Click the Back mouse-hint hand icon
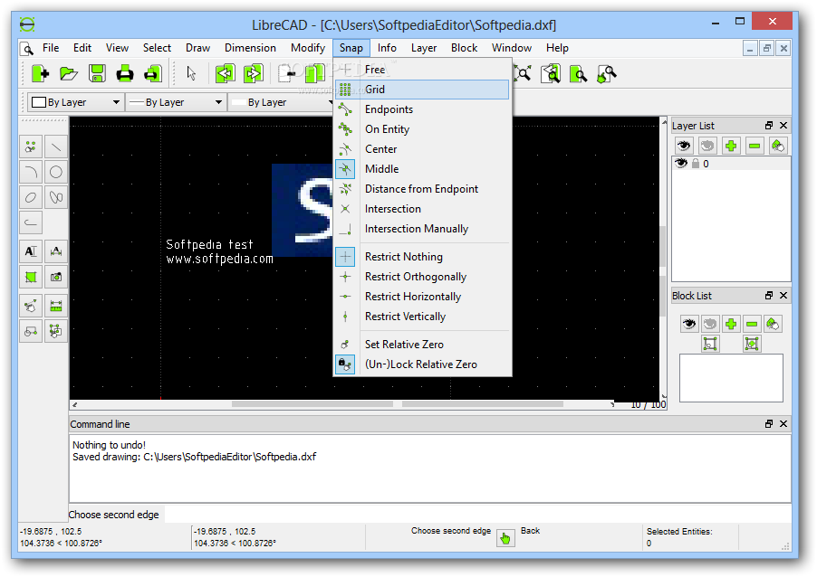 (505, 538)
